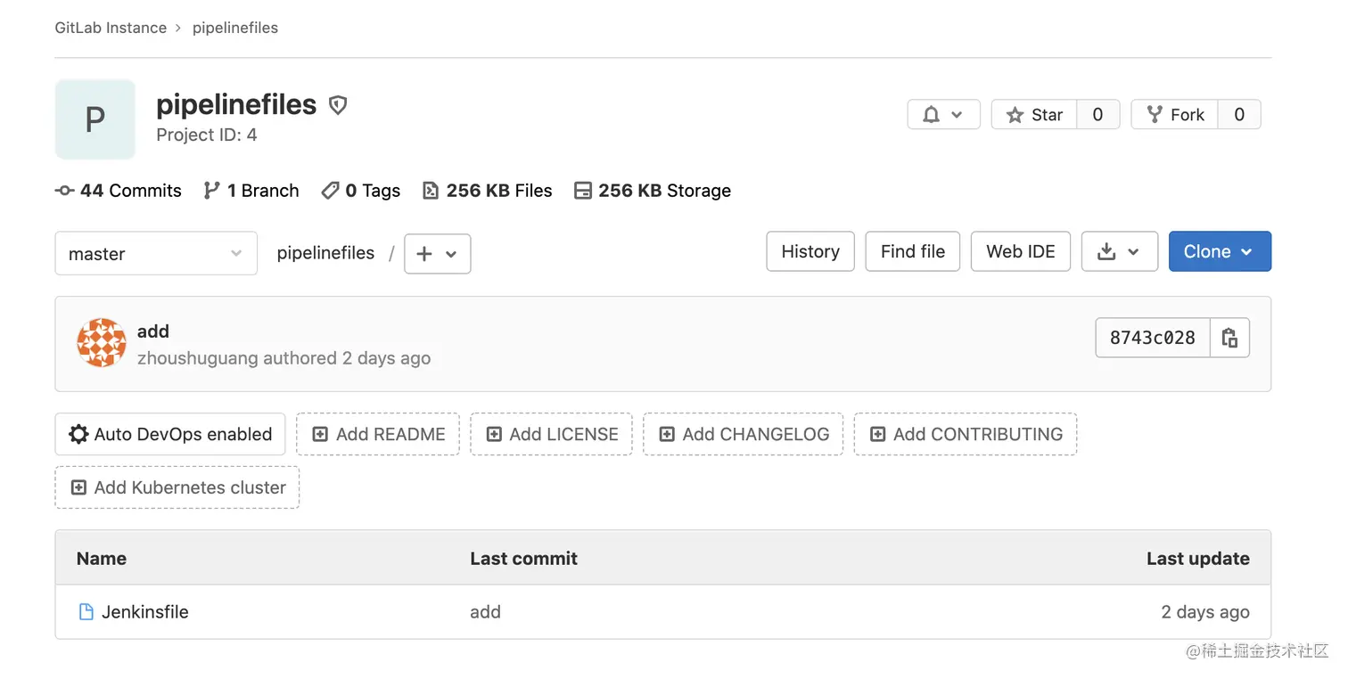Expand the plus dropdown to add a file
1348x679 pixels.
point(437,253)
